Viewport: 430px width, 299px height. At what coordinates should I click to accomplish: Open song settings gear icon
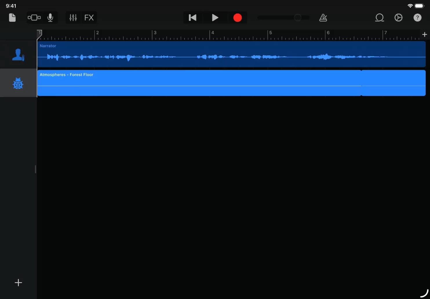tap(398, 18)
